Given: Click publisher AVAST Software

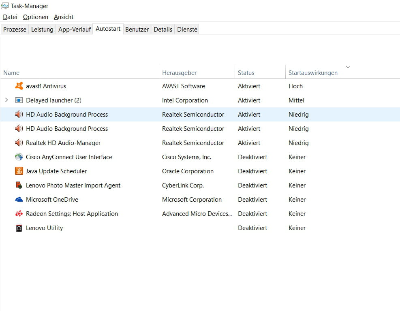Looking at the screenshot, I should tap(184, 86).
